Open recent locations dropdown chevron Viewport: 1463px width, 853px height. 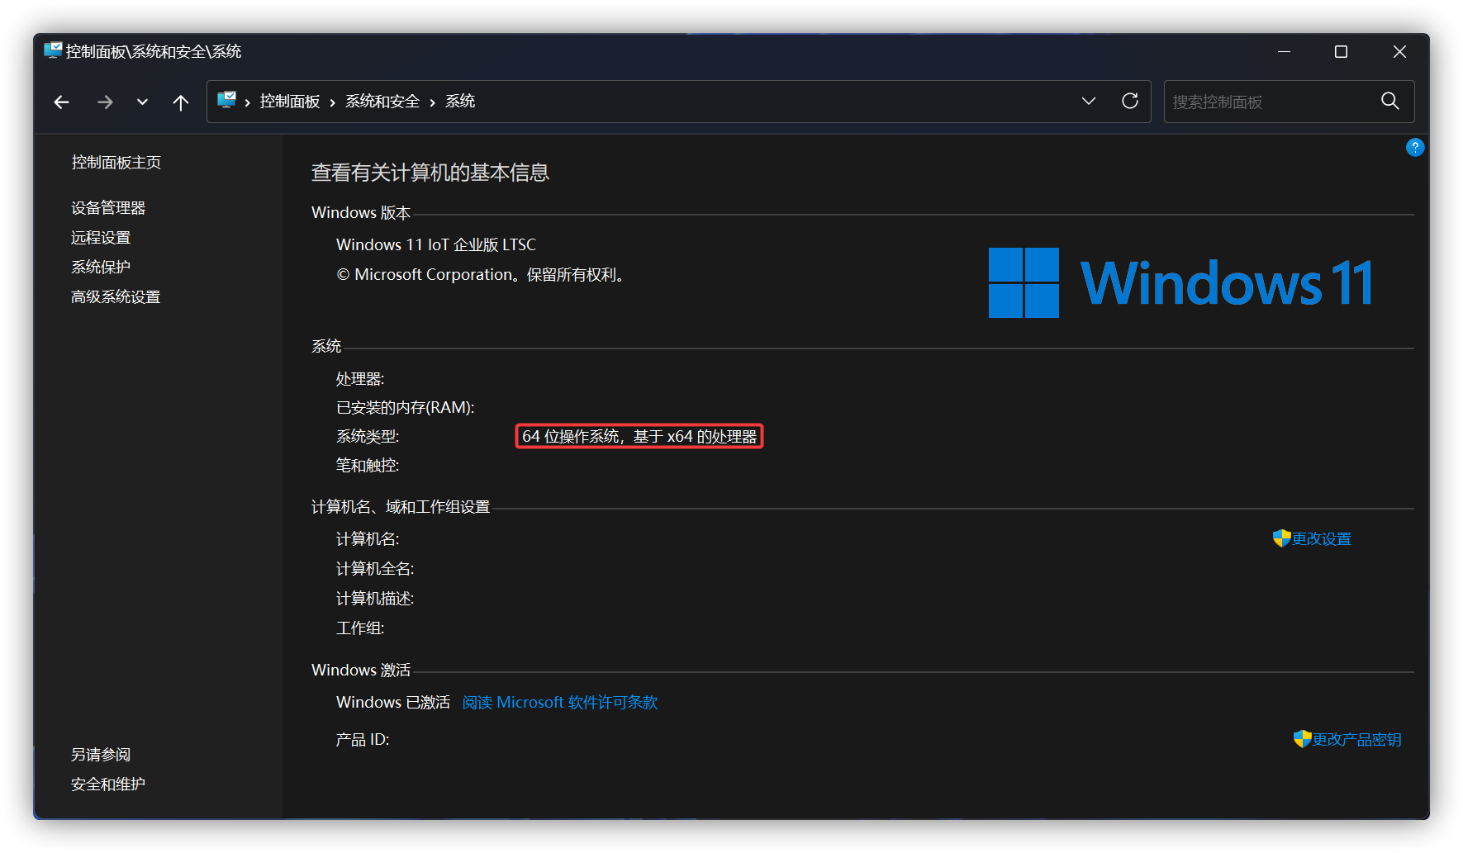click(142, 102)
